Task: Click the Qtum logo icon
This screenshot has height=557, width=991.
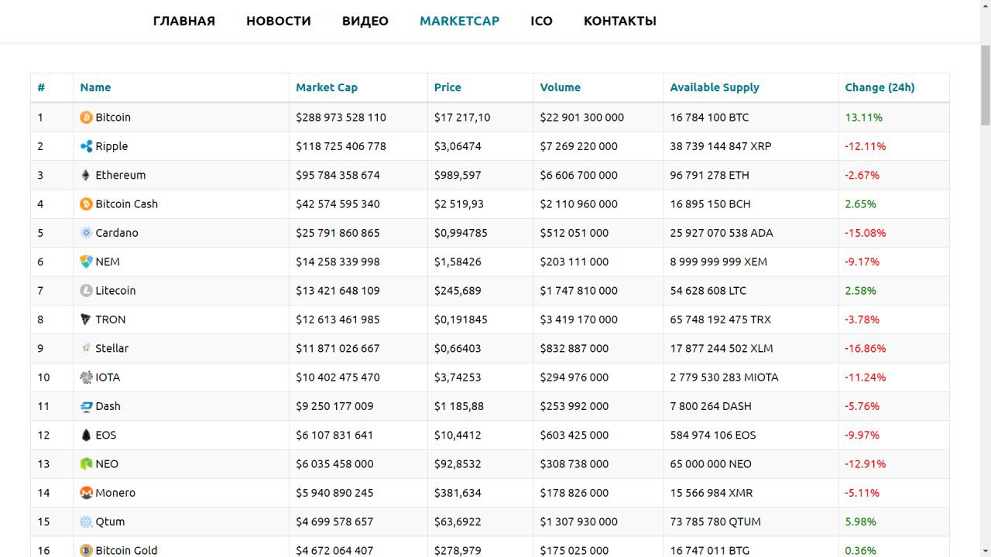Action: tap(86, 521)
